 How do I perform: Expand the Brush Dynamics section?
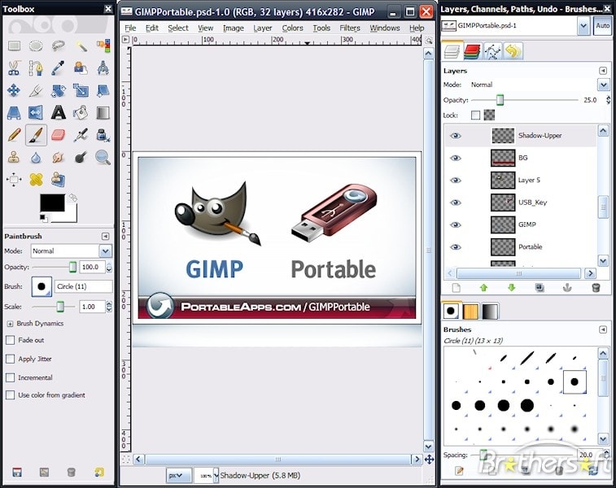point(10,324)
